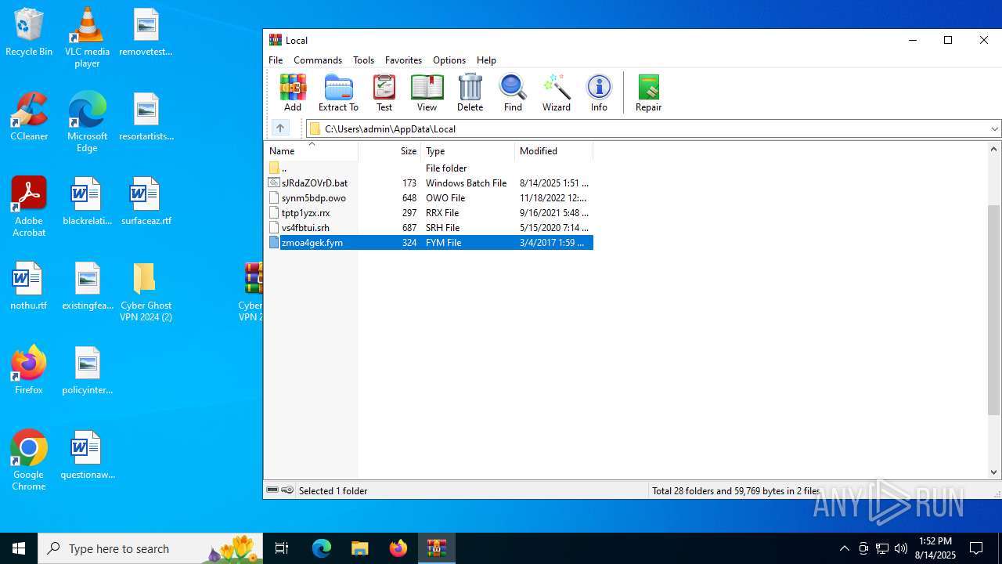
Task: Open the Options menu
Action: coord(449,60)
